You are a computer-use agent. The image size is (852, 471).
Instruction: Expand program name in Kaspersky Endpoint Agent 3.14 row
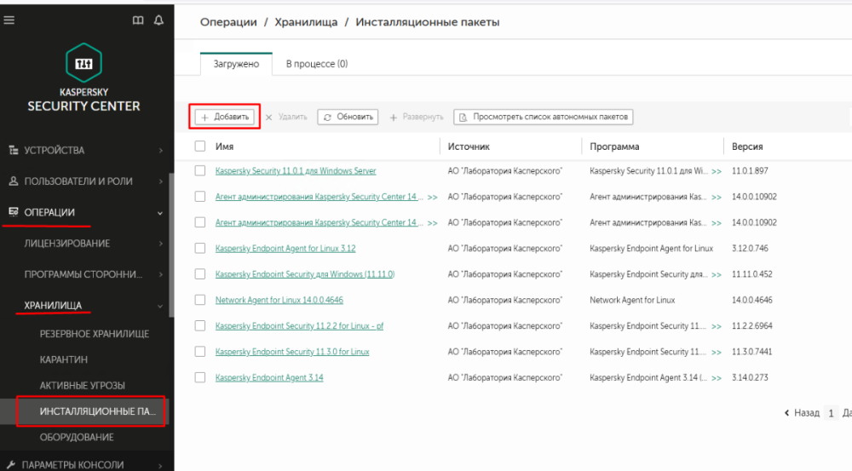coord(717,378)
